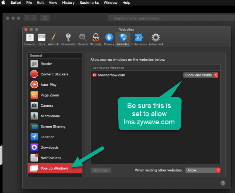Open the Extensions preferences pane
235x193 pixels.
point(139,39)
